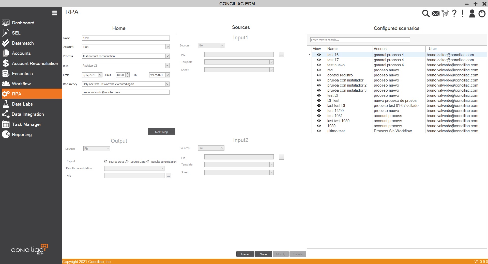This screenshot has width=488, height=264.
Task: Open Data Integration in the sidebar
Action: tap(28, 114)
